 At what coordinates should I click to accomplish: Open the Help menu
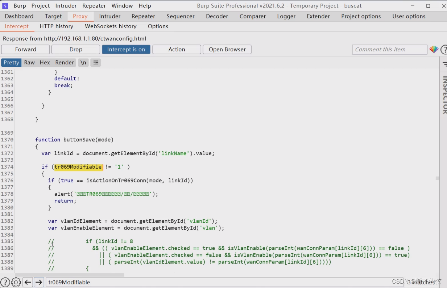pyautogui.click(x=145, y=6)
